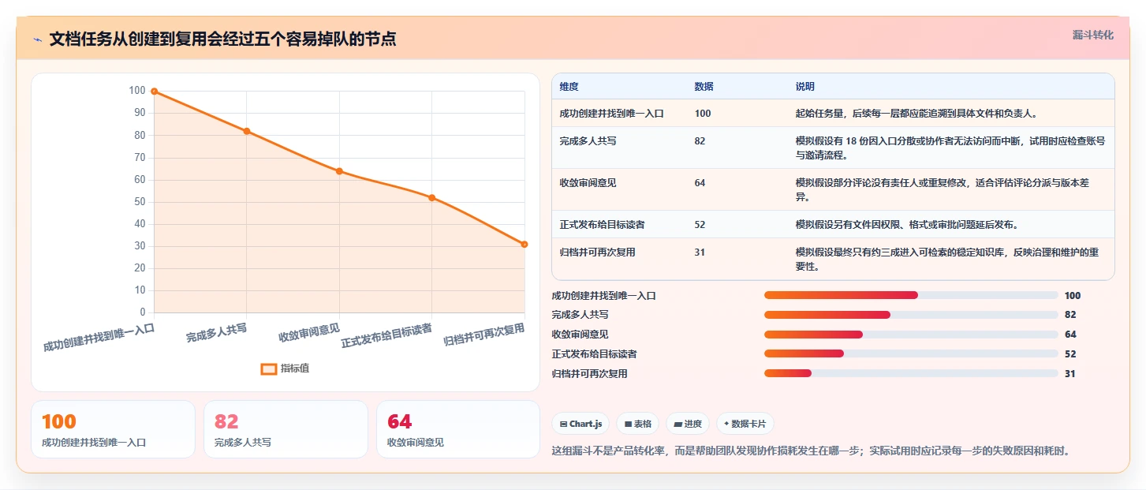Click the table value 52
Screen dimensions: 1146x490
pos(700,225)
